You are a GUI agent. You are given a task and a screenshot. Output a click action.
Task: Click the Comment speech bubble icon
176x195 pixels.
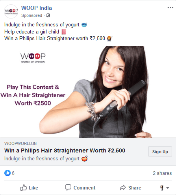point(68,188)
